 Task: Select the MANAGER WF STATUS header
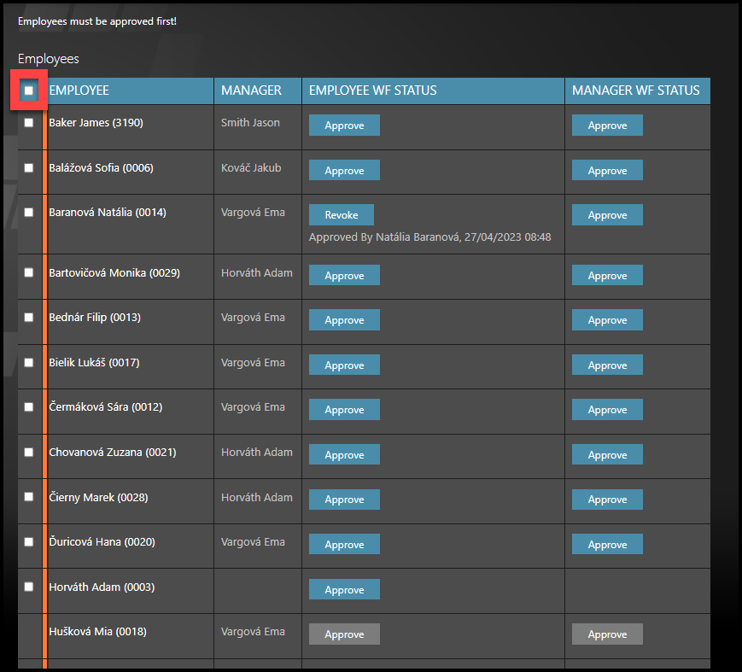[x=635, y=91]
